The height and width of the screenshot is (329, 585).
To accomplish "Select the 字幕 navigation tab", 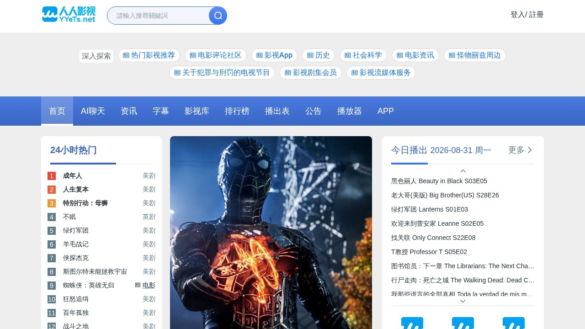I will (x=161, y=111).
